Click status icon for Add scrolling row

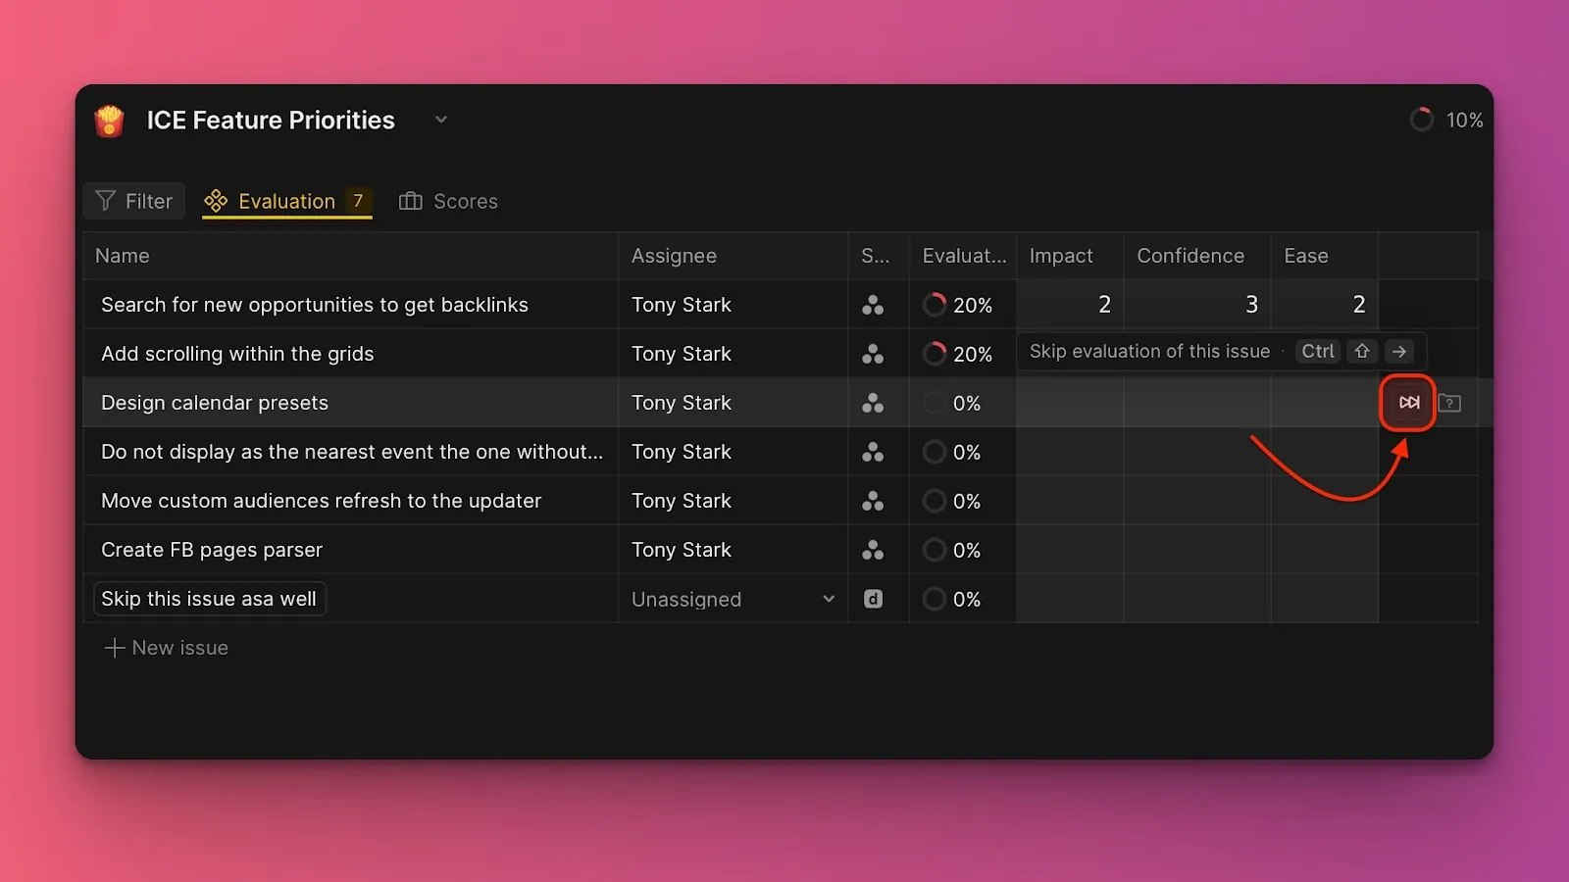[872, 354]
